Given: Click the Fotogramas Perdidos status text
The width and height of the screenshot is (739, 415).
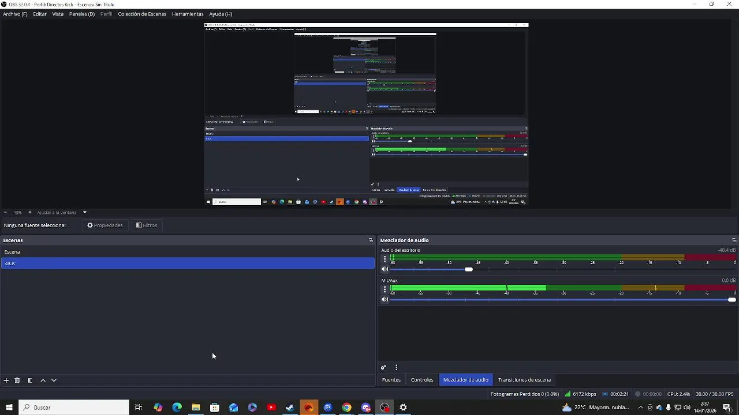Looking at the screenshot, I should [x=525, y=394].
